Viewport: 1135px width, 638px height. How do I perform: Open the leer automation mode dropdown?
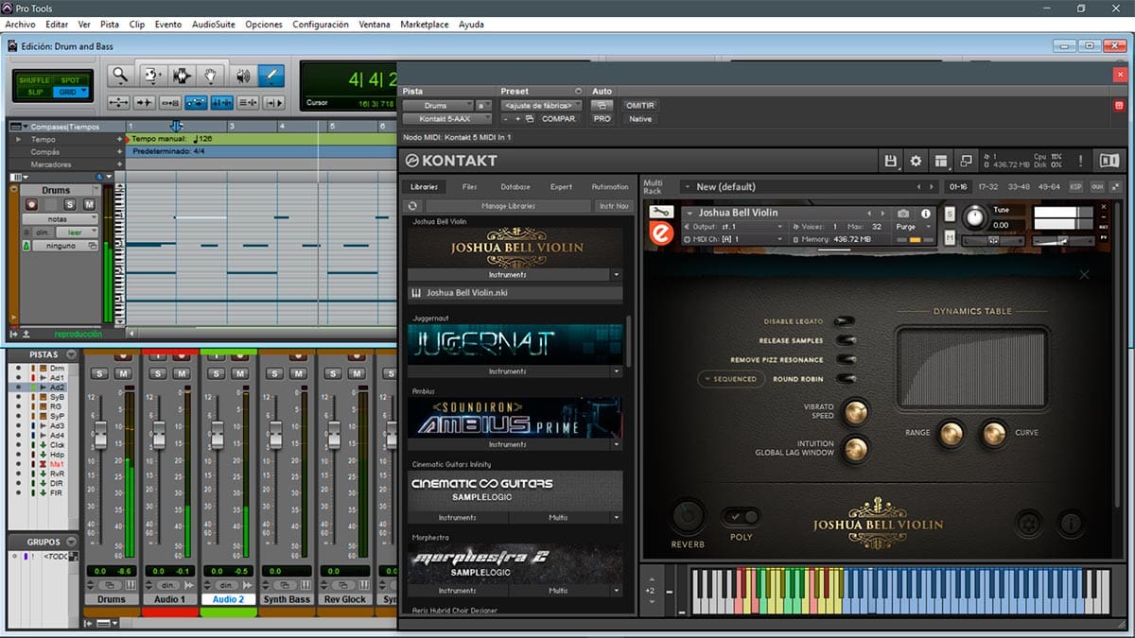(76, 233)
